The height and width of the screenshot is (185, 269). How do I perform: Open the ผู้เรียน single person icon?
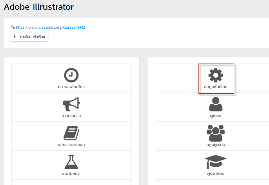coord(216,104)
